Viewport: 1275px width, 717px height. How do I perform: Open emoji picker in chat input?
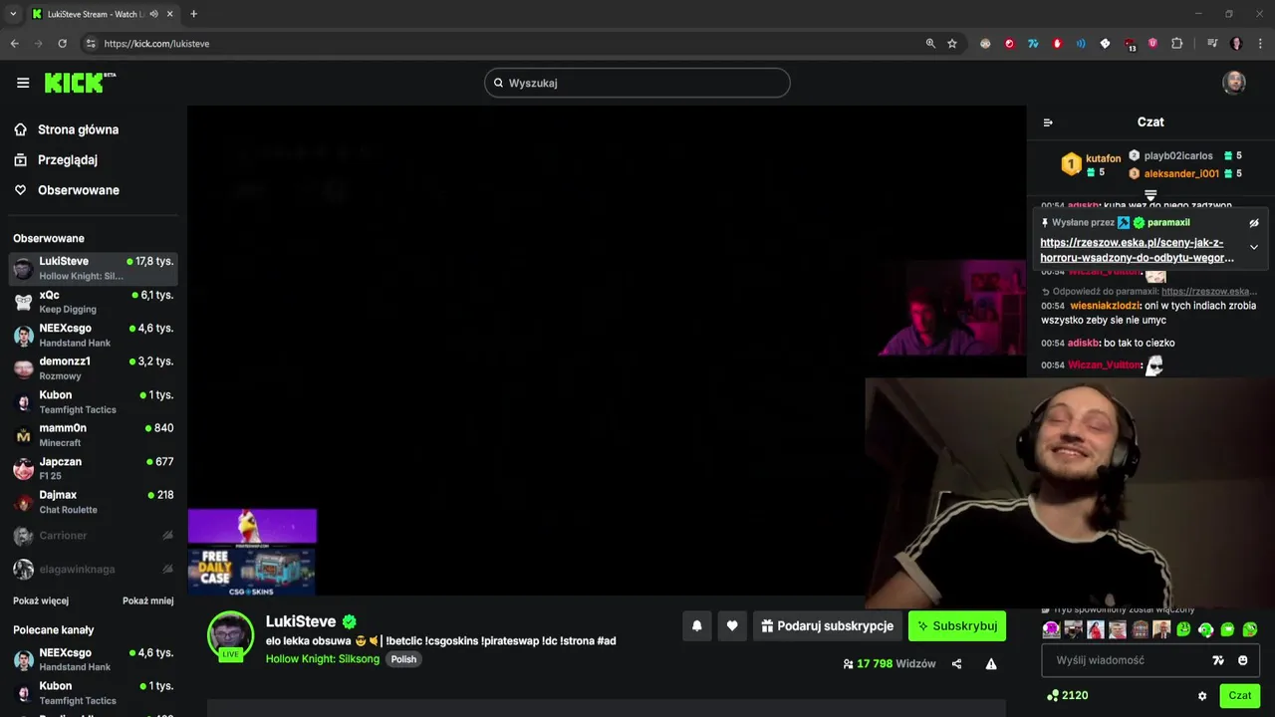tap(1243, 660)
